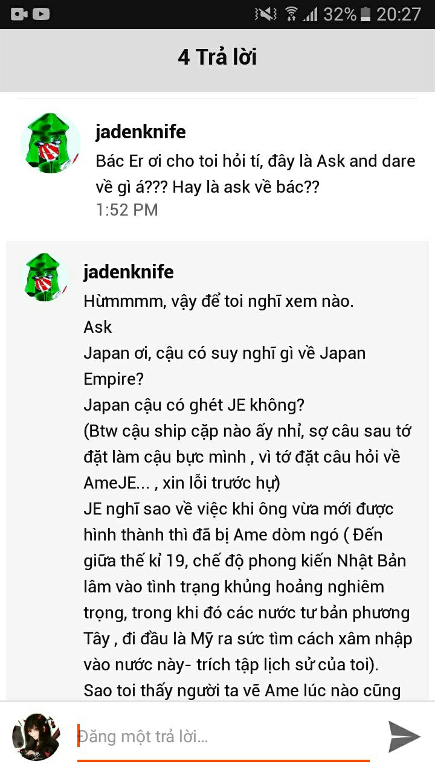This screenshot has width=435, height=773.
Task: Tap the Wi-Fi icon in status bar
Action: pyautogui.click(x=292, y=13)
